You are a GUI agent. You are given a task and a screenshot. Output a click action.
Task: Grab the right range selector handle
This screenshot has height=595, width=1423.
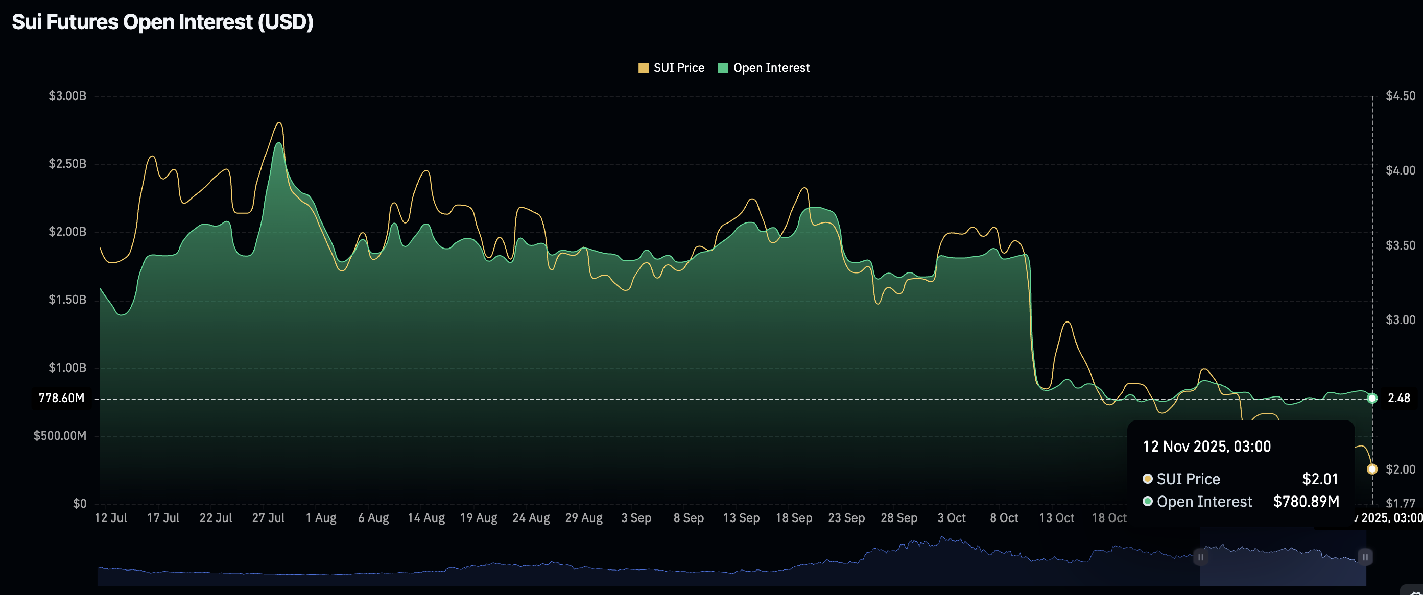coord(1364,557)
